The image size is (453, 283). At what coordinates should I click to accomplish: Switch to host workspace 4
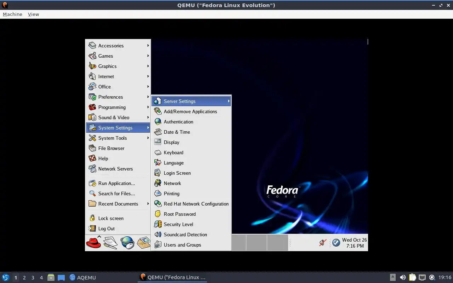tap(41, 278)
